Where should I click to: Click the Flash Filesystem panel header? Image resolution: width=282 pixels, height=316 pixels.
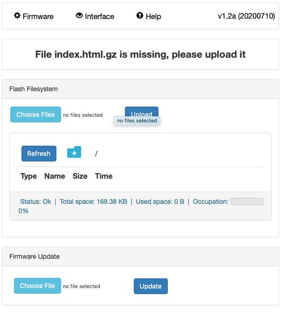(x=34, y=88)
